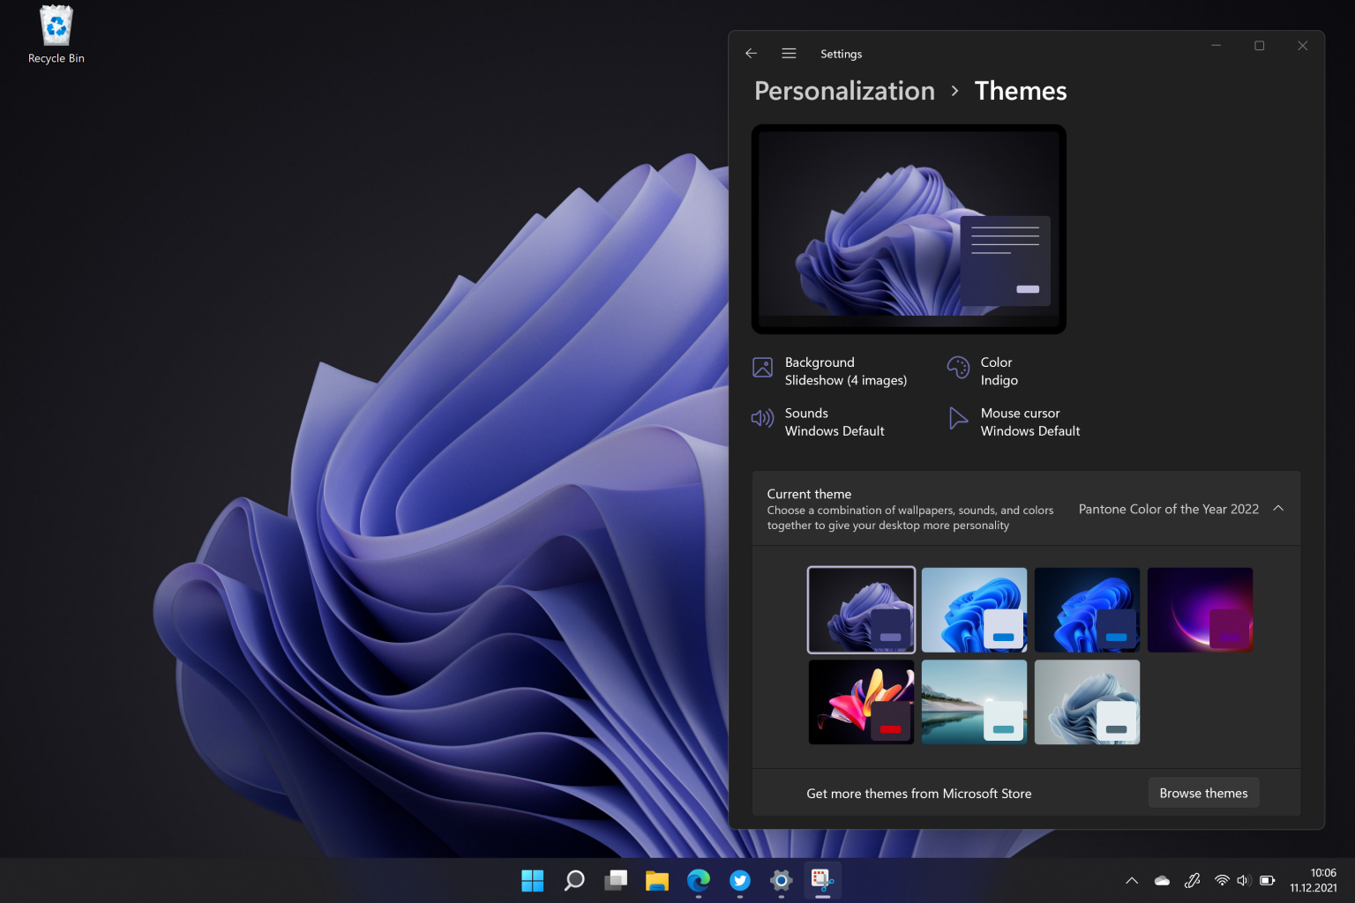This screenshot has width=1355, height=903.
Task: Open the Start menu
Action: (x=532, y=880)
